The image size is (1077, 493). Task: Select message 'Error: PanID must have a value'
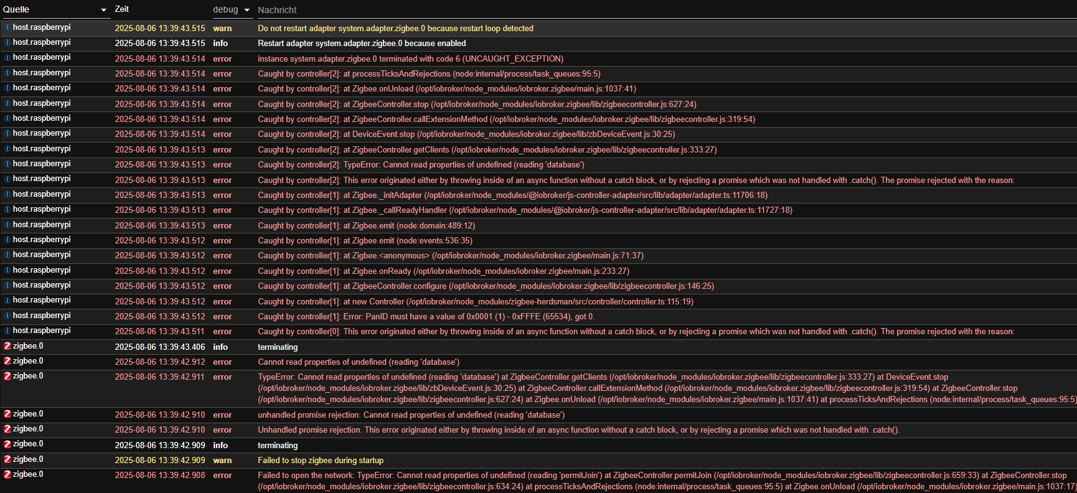point(426,316)
